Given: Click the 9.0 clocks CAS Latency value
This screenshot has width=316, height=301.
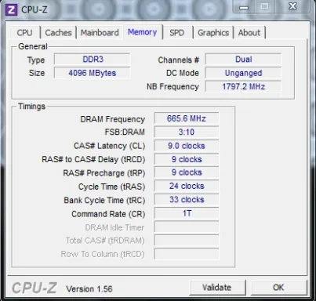Looking at the screenshot, I should point(187,146).
